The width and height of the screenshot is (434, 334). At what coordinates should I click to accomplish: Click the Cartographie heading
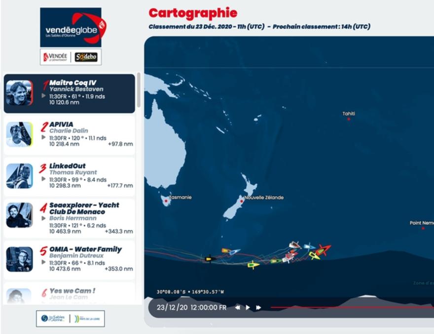tap(193, 13)
